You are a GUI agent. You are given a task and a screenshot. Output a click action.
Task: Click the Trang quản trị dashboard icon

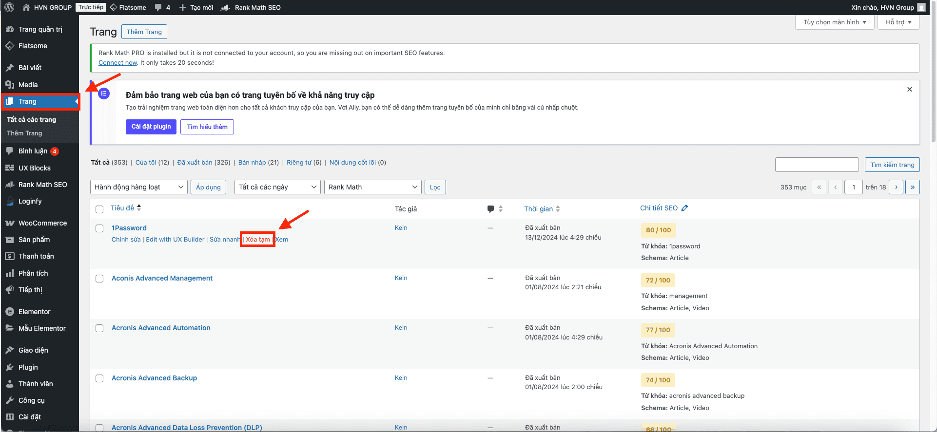(10, 29)
